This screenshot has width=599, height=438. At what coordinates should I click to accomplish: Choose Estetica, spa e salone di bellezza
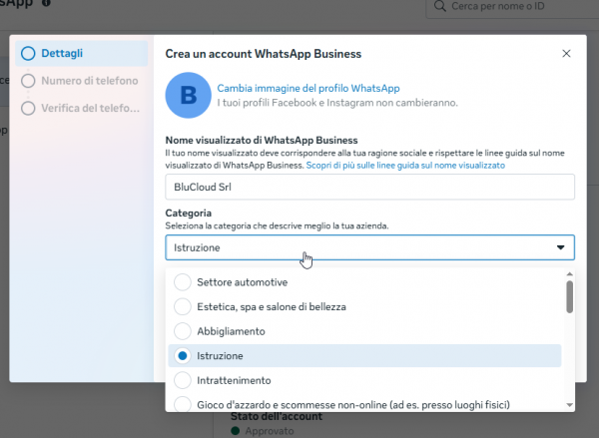[x=183, y=306]
